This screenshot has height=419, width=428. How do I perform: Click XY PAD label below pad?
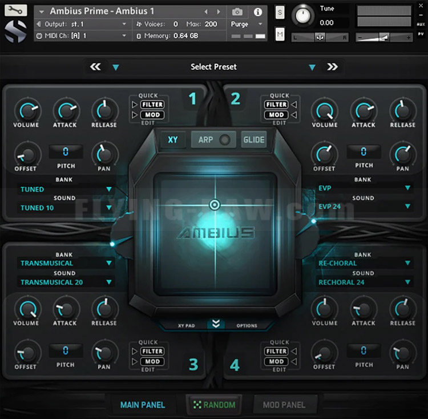pos(187,326)
